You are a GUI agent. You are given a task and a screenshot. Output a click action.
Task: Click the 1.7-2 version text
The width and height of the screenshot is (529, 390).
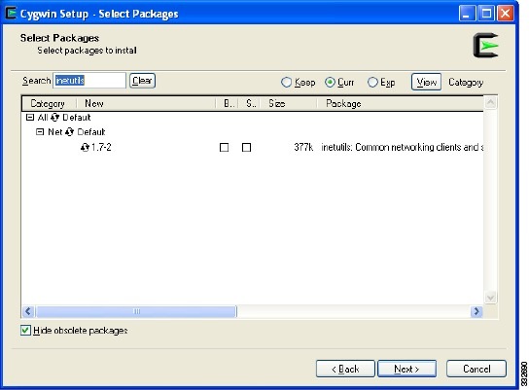[x=101, y=147]
